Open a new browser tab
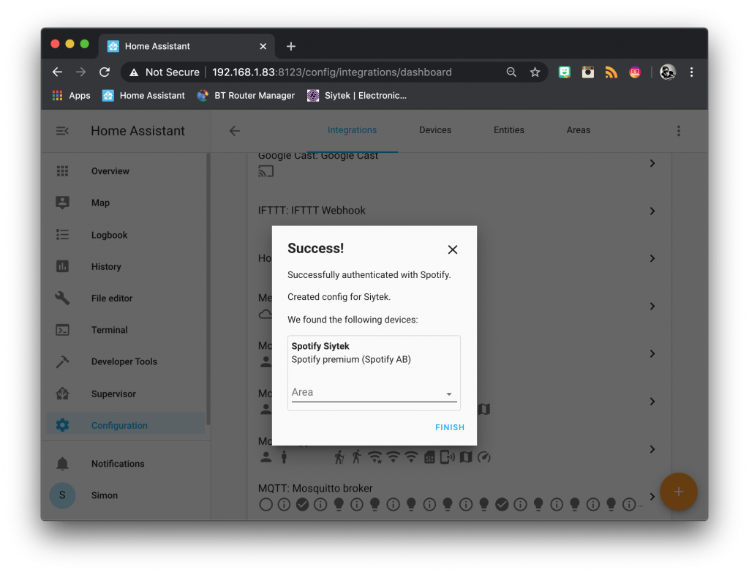Viewport: 749px width, 575px height. pyautogui.click(x=291, y=46)
